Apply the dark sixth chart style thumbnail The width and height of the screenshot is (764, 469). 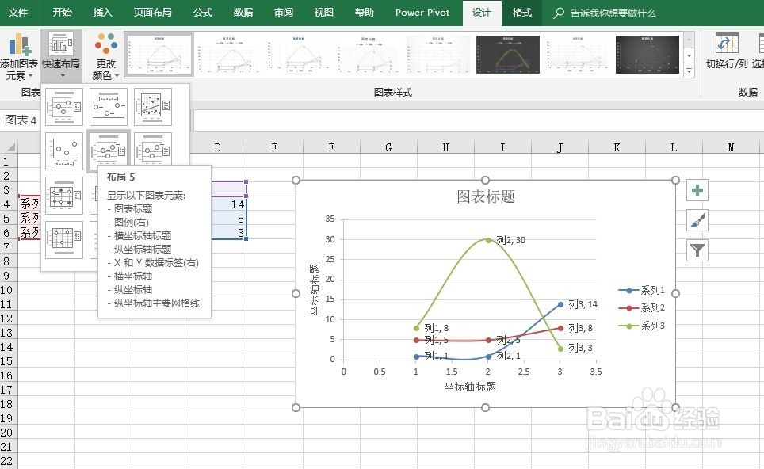point(508,55)
